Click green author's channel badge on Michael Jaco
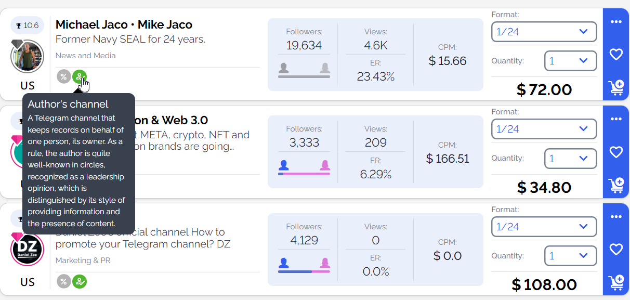Screen dimensions: 630x300 pyautogui.click(x=80, y=77)
